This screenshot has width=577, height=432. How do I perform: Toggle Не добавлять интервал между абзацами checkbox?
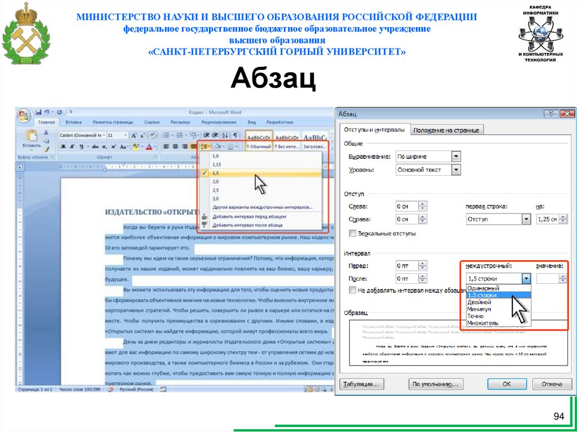(x=353, y=291)
